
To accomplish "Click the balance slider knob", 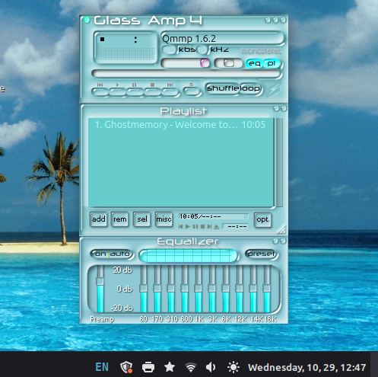I will click(x=229, y=63).
